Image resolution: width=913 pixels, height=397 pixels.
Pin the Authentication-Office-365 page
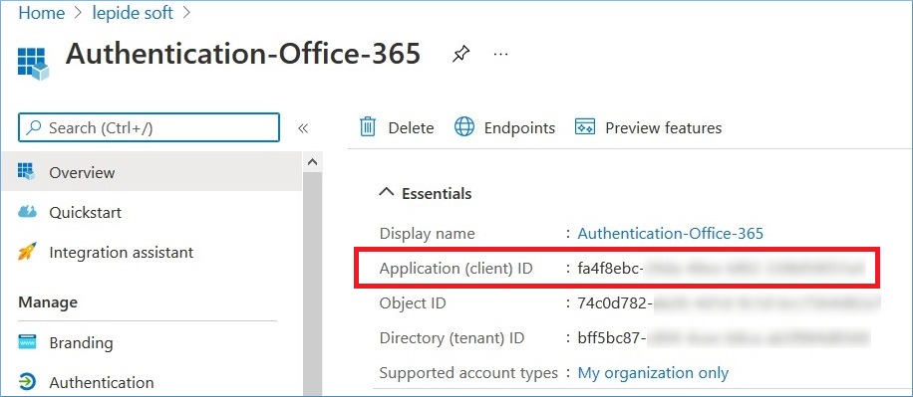coord(460,55)
